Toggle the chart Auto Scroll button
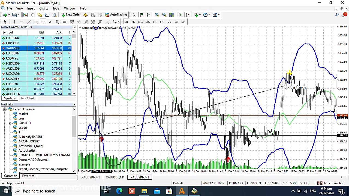Viewport: 349px width, 196px height. 180,15
